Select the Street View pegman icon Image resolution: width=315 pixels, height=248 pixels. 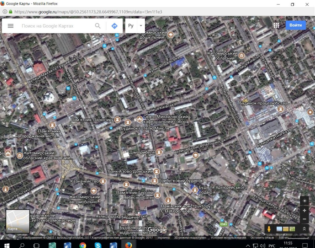[x=269, y=229]
